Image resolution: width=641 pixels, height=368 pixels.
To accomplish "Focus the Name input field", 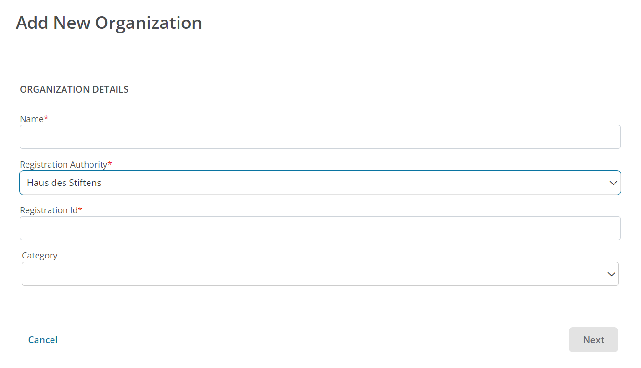I will point(320,137).
